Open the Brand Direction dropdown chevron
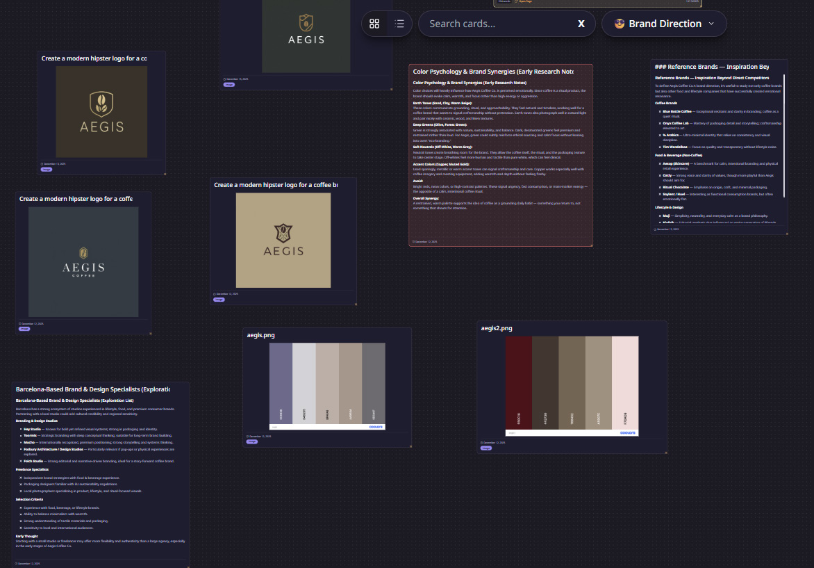The image size is (814, 568). [x=711, y=24]
